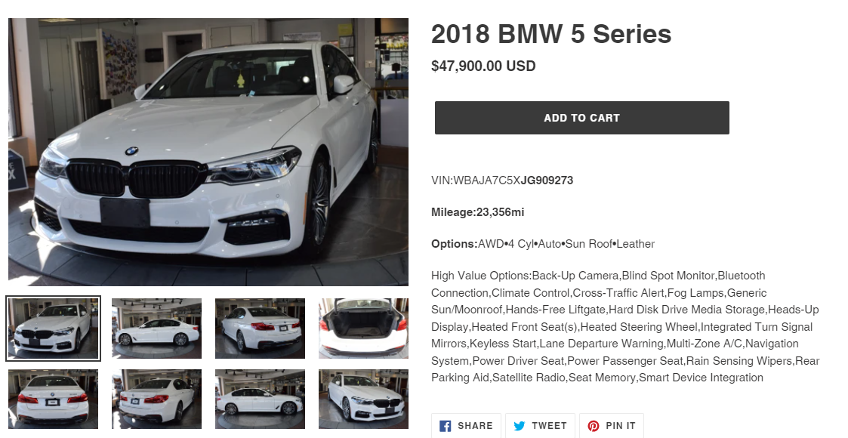Click the 2018 BMW 5 Series title

[551, 34]
